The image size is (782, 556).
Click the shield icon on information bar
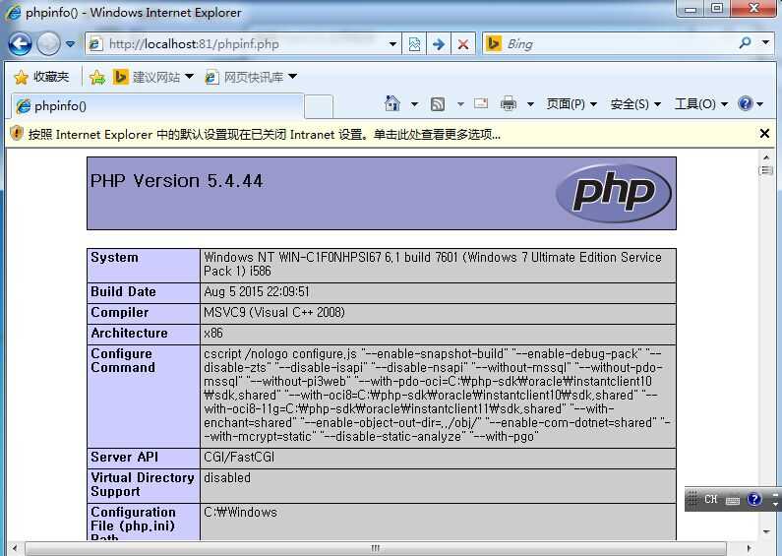pyautogui.click(x=17, y=133)
